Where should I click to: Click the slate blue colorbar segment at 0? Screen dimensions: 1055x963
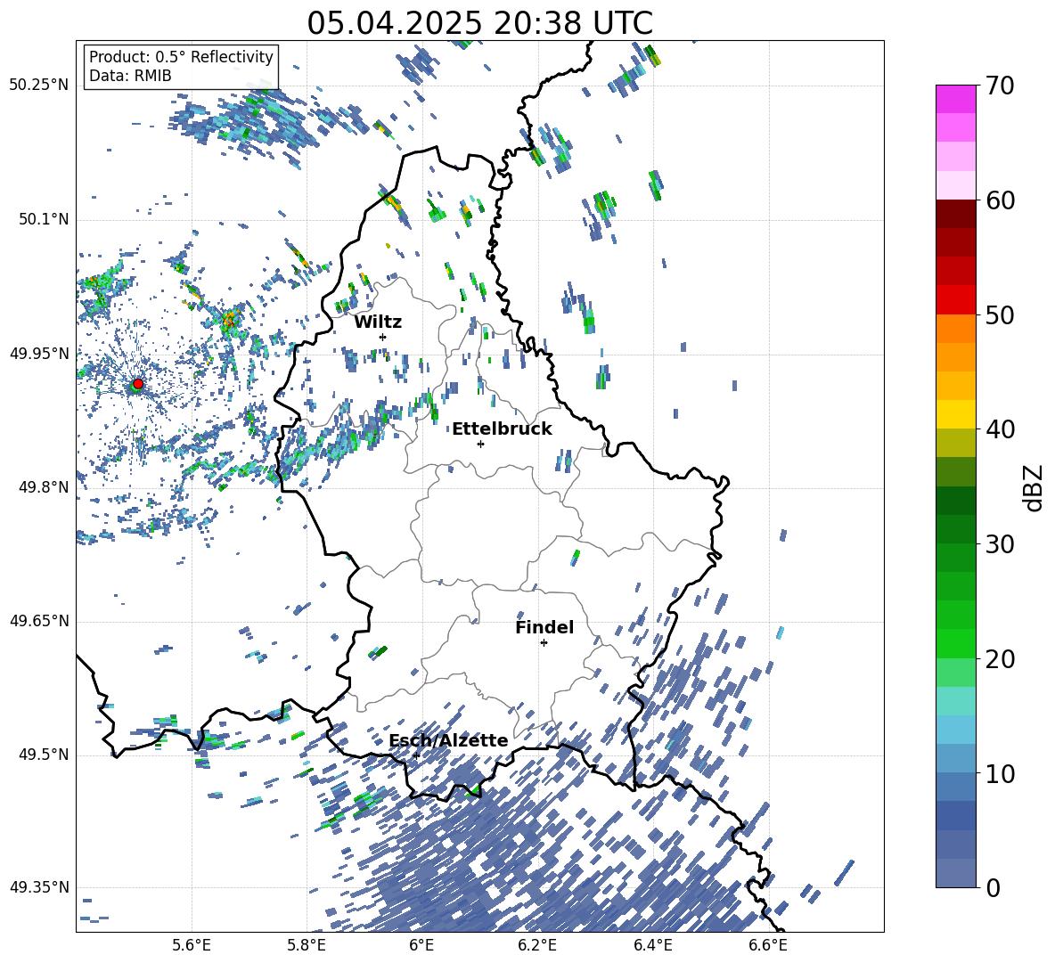pyautogui.click(x=955, y=873)
